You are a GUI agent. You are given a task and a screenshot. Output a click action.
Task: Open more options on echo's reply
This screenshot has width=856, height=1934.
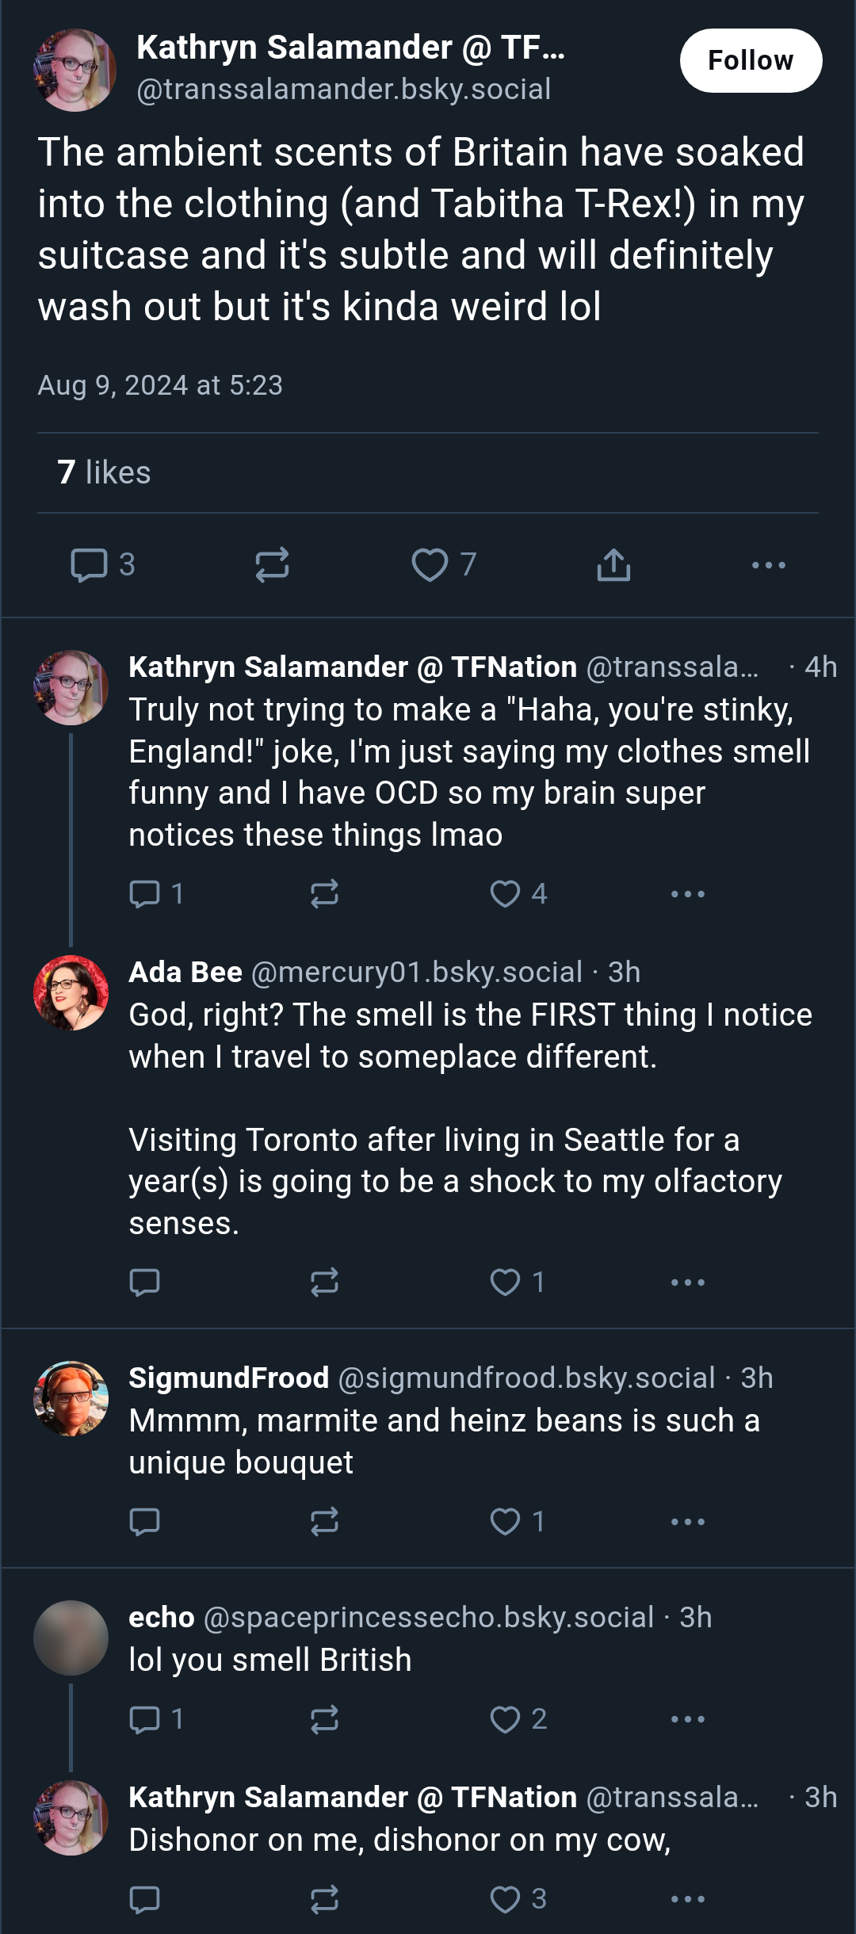coord(687,1718)
